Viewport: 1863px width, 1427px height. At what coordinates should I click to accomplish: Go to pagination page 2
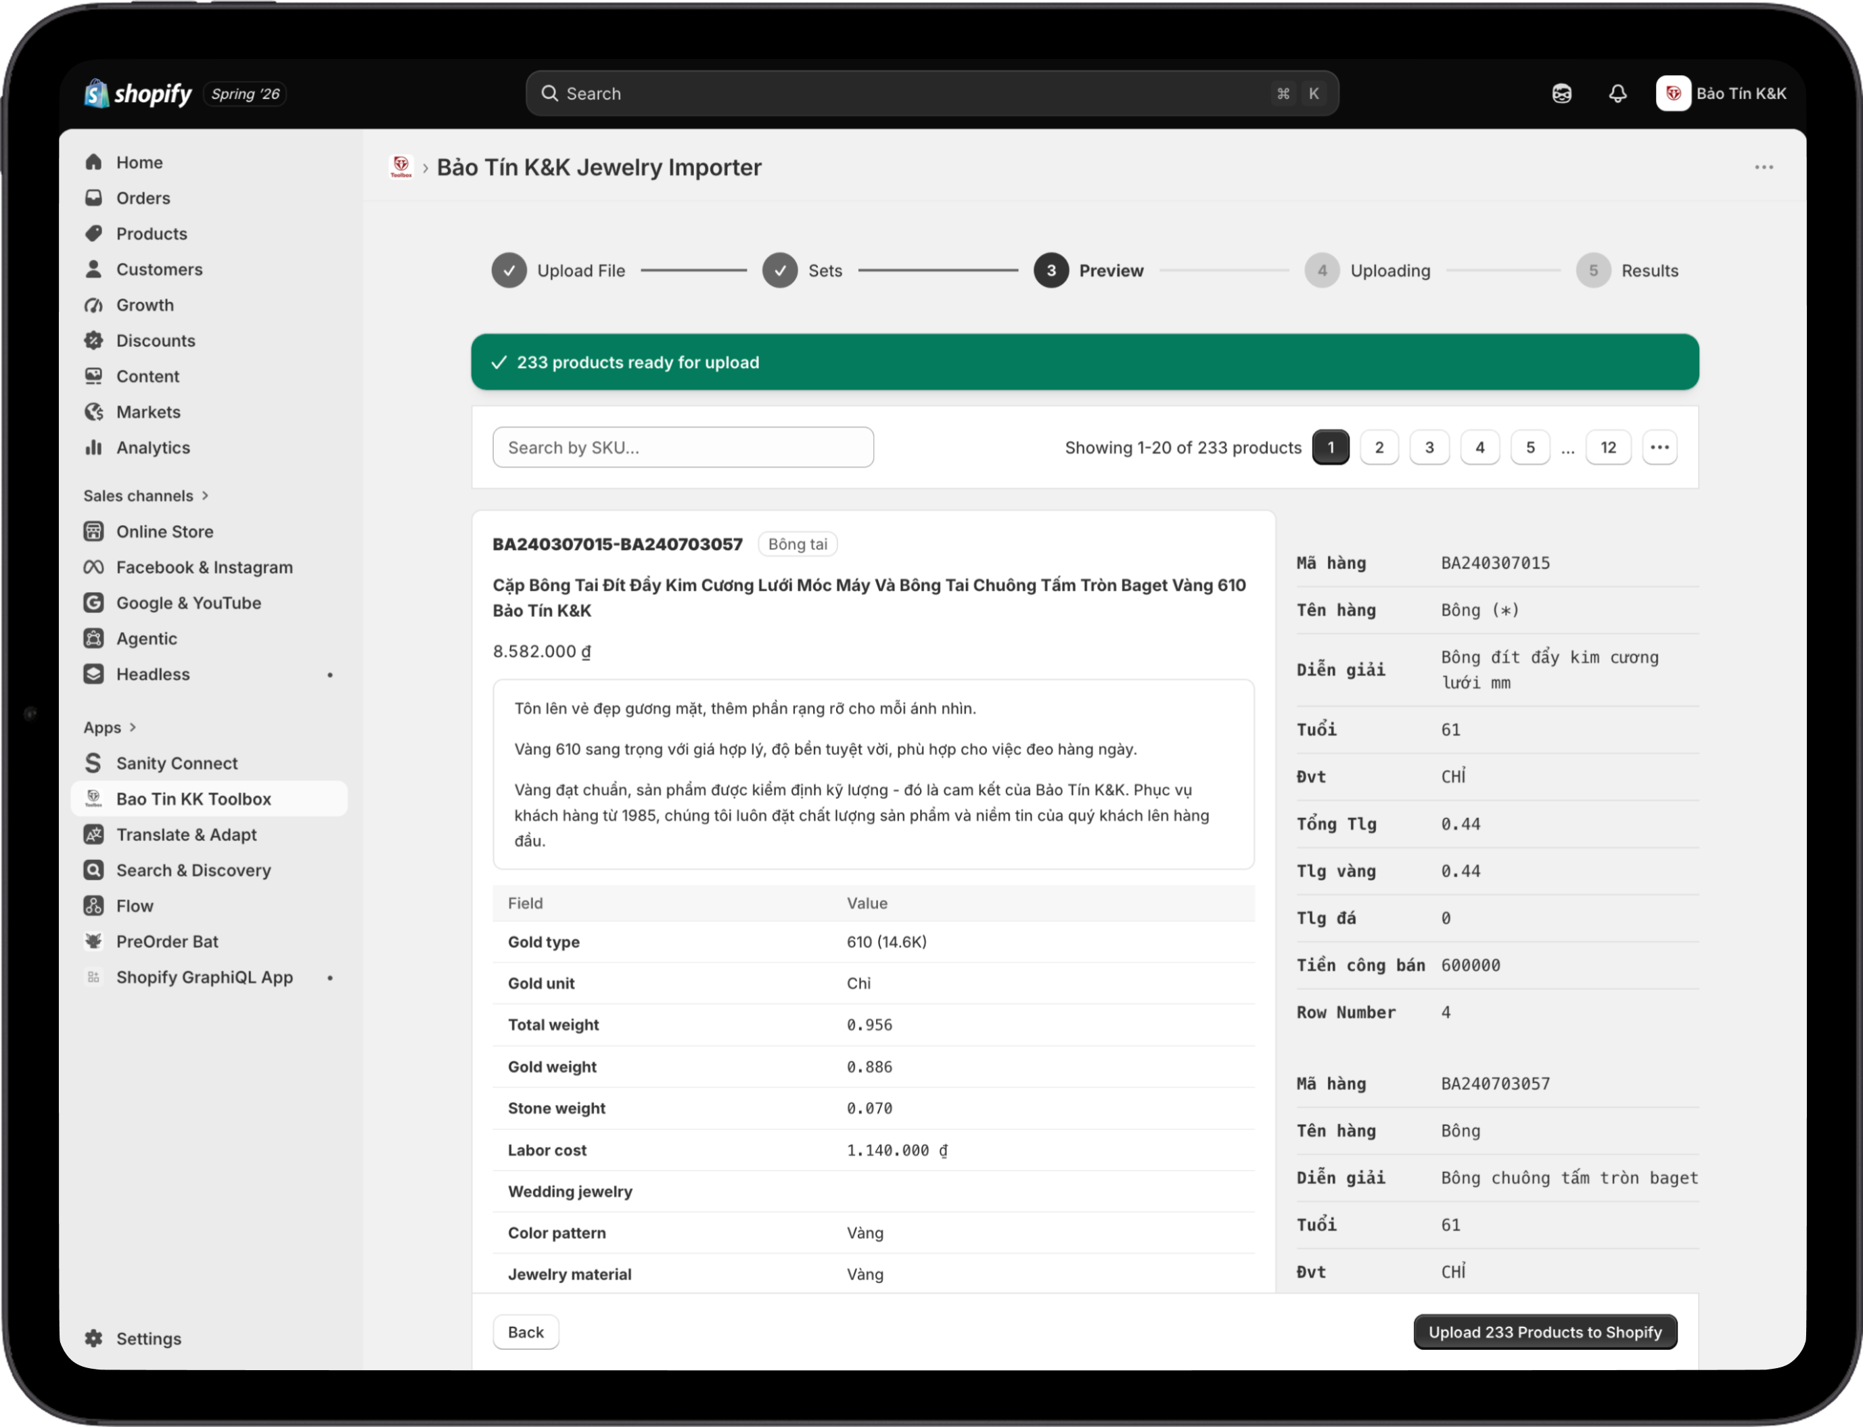(x=1379, y=448)
